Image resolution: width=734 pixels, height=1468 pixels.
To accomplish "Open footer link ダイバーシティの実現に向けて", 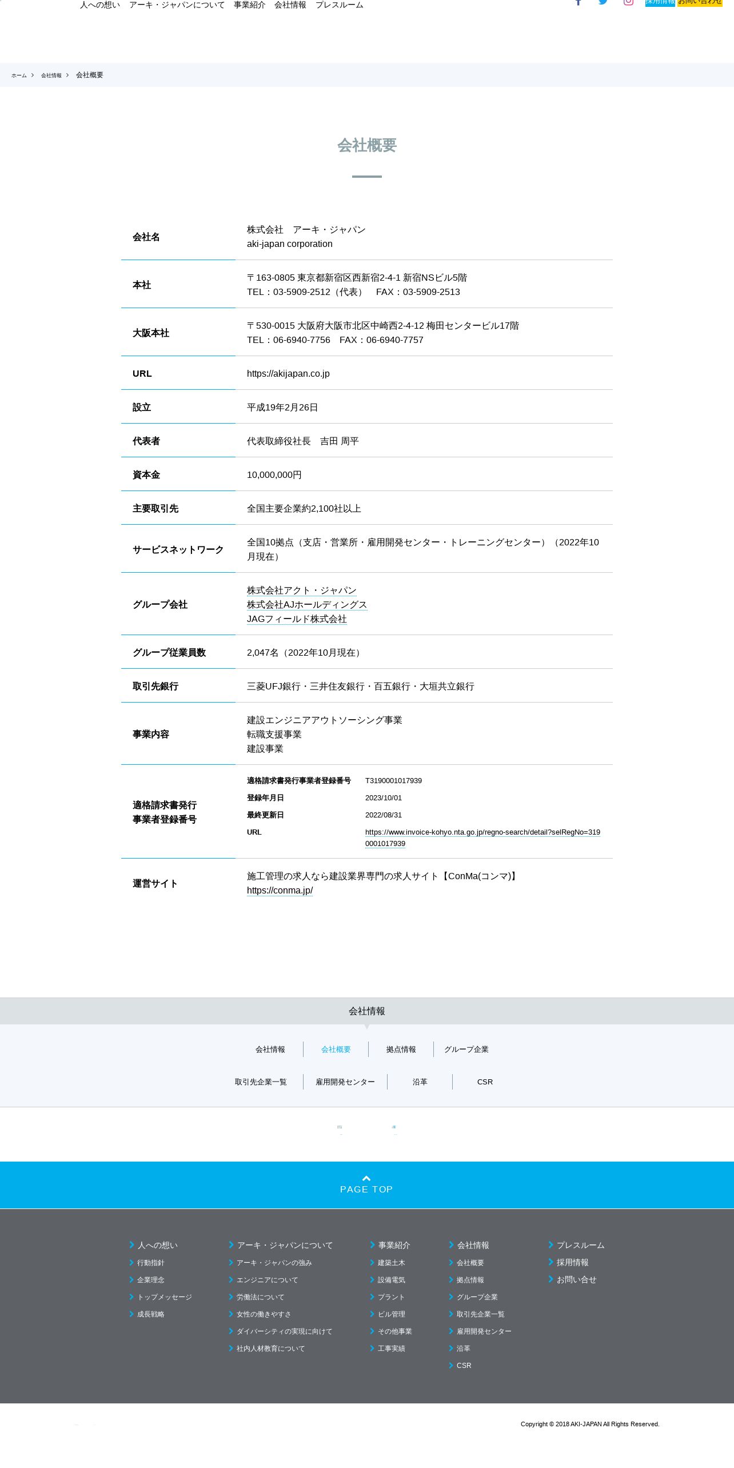I will pyautogui.click(x=285, y=1331).
